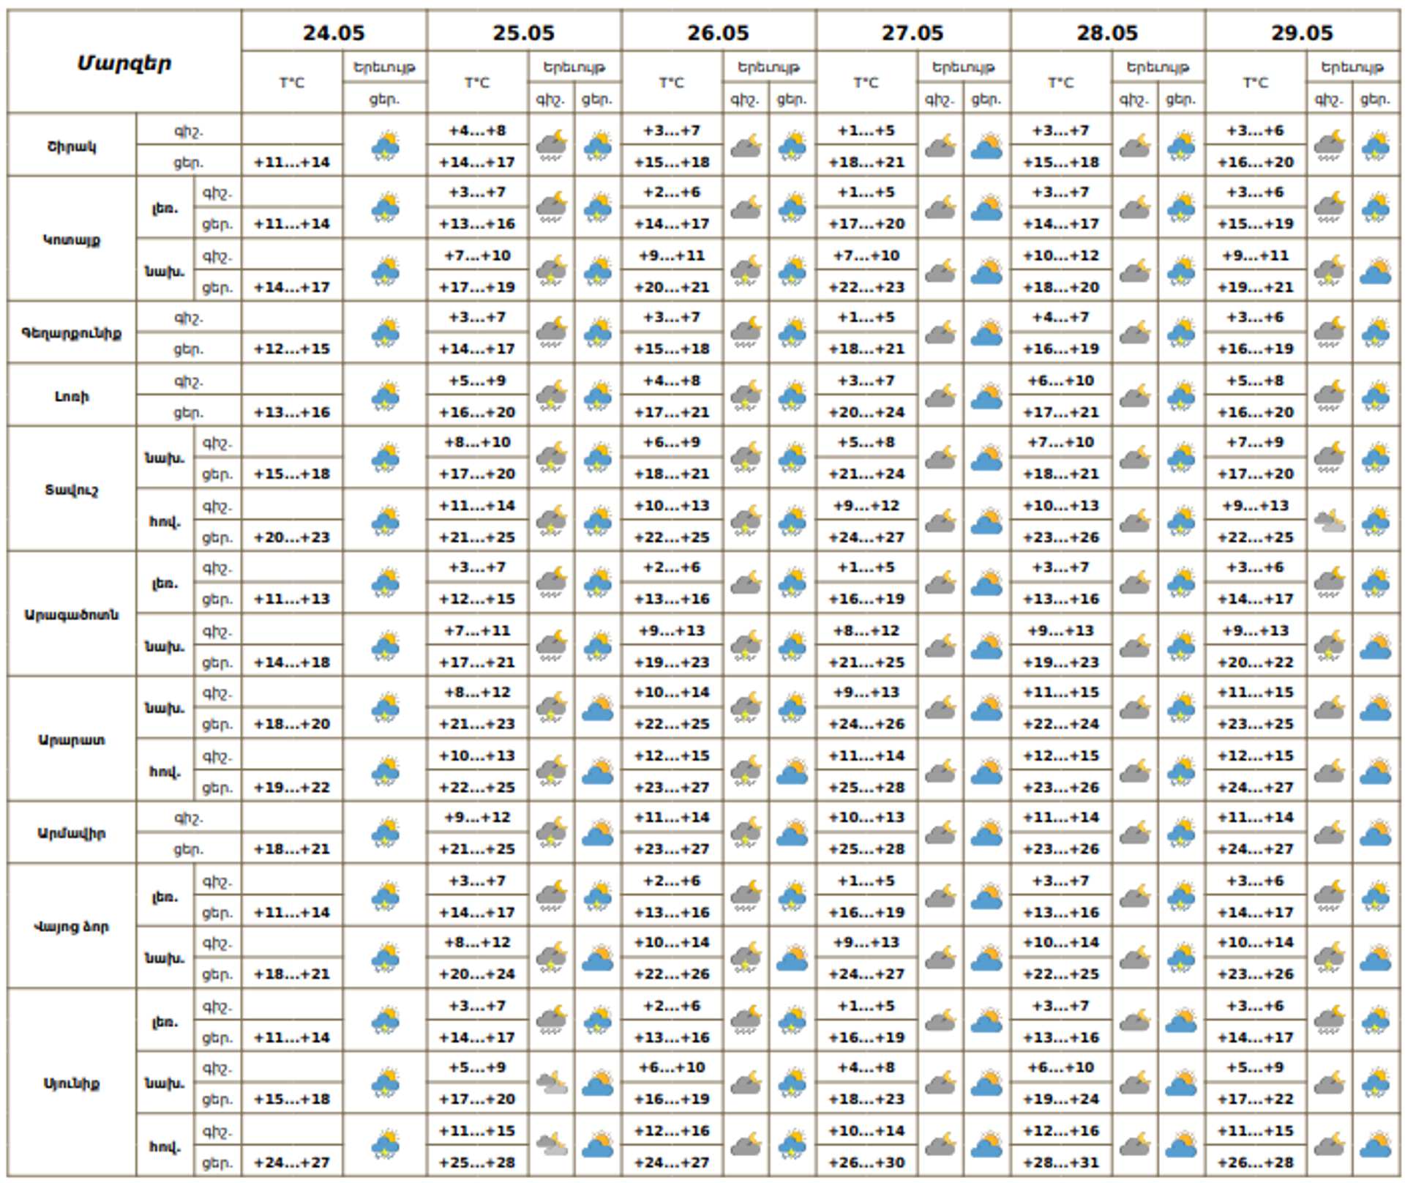Click the Լոռի region name
1405x1183 pixels.
pyautogui.click(x=72, y=396)
